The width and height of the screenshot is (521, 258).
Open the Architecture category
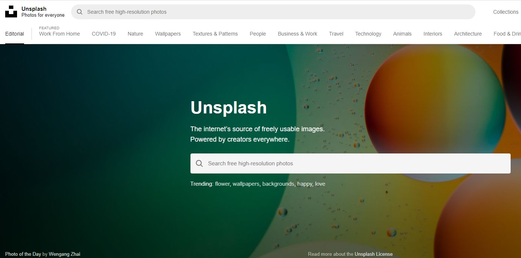pyautogui.click(x=468, y=34)
